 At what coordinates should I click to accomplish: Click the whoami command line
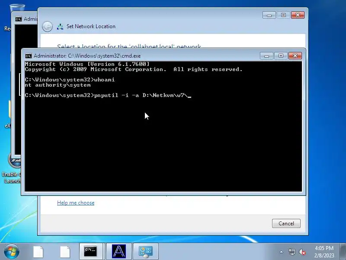coord(70,80)
